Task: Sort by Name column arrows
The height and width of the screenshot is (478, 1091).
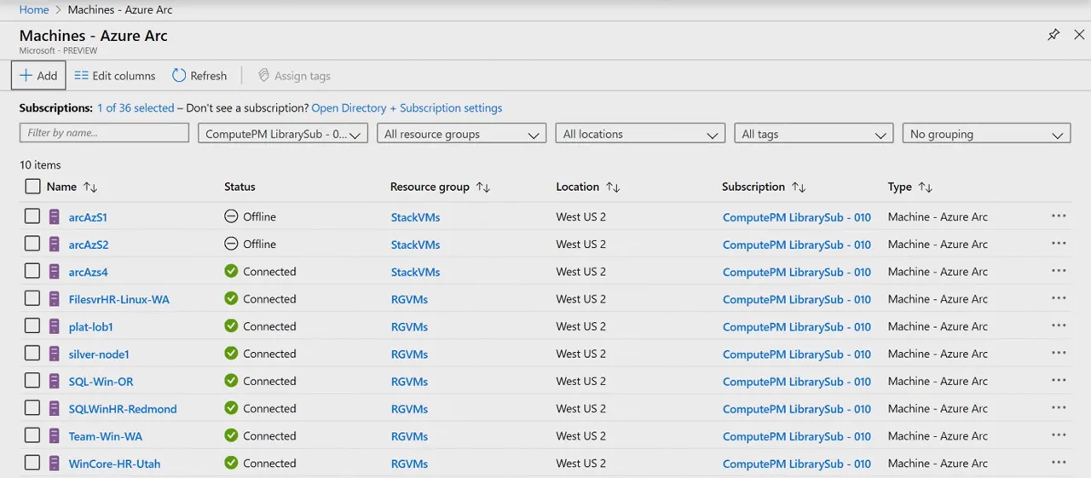Action: point(91,187)
